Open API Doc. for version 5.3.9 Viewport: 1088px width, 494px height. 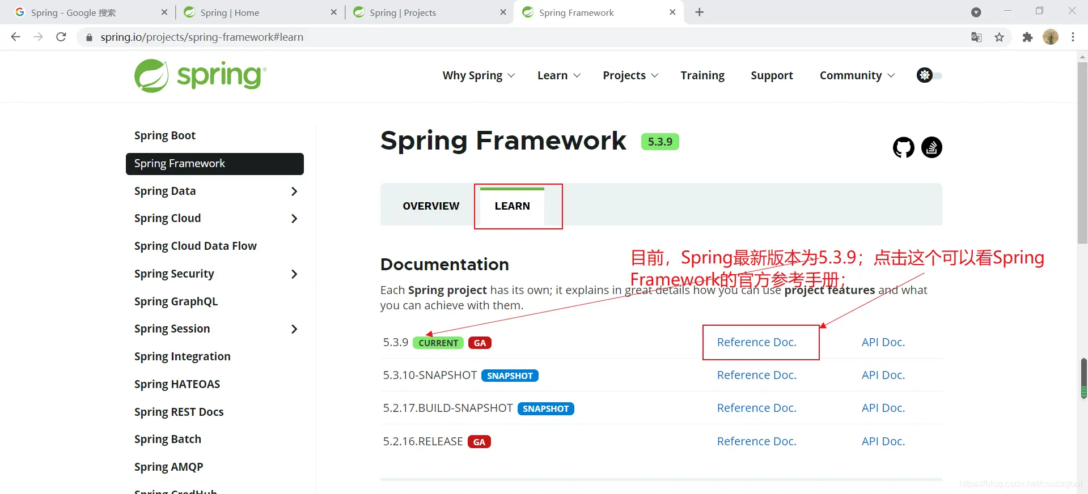click(x=883, y=342)
